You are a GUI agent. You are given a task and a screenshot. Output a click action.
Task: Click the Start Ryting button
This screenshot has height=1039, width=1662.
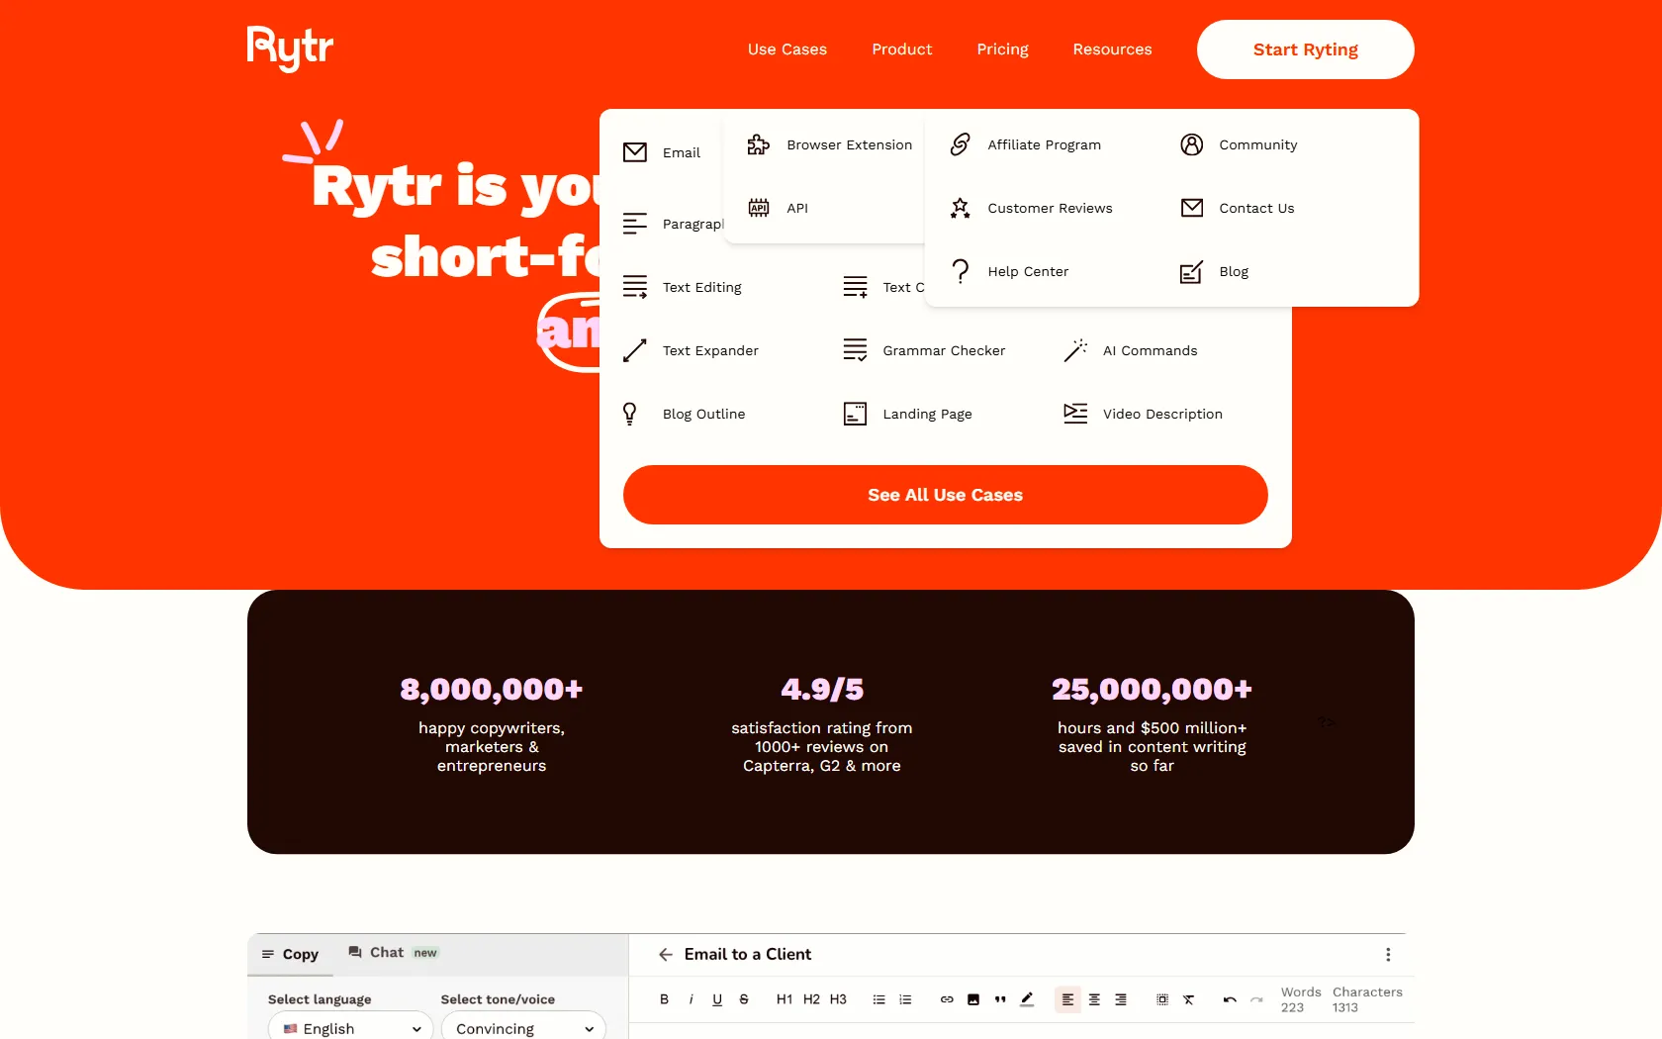1305,49
